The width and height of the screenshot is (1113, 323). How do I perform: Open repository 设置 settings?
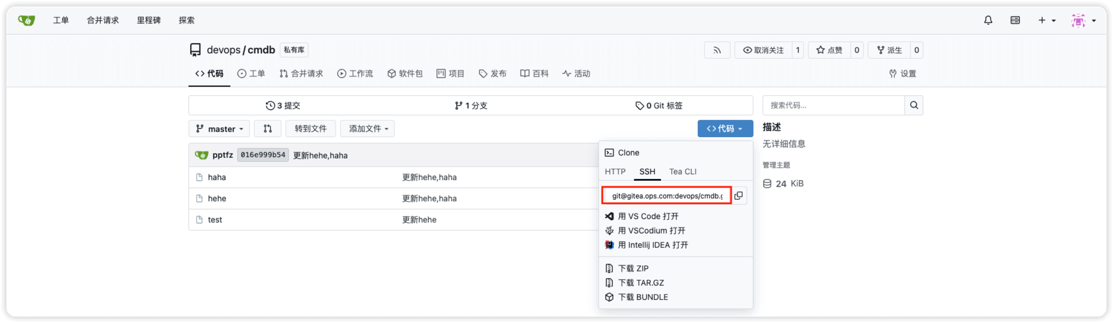[903, 73]
